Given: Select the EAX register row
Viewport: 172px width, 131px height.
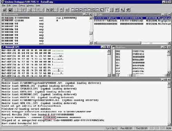Looking at the screenshot, I should [141, 51].
